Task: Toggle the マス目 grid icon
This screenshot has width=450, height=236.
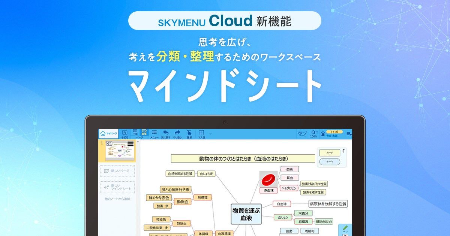Action: (x=201, y=134)
